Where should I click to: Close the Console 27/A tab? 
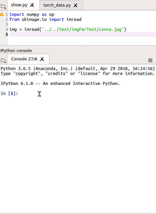(x=42, y=59)
